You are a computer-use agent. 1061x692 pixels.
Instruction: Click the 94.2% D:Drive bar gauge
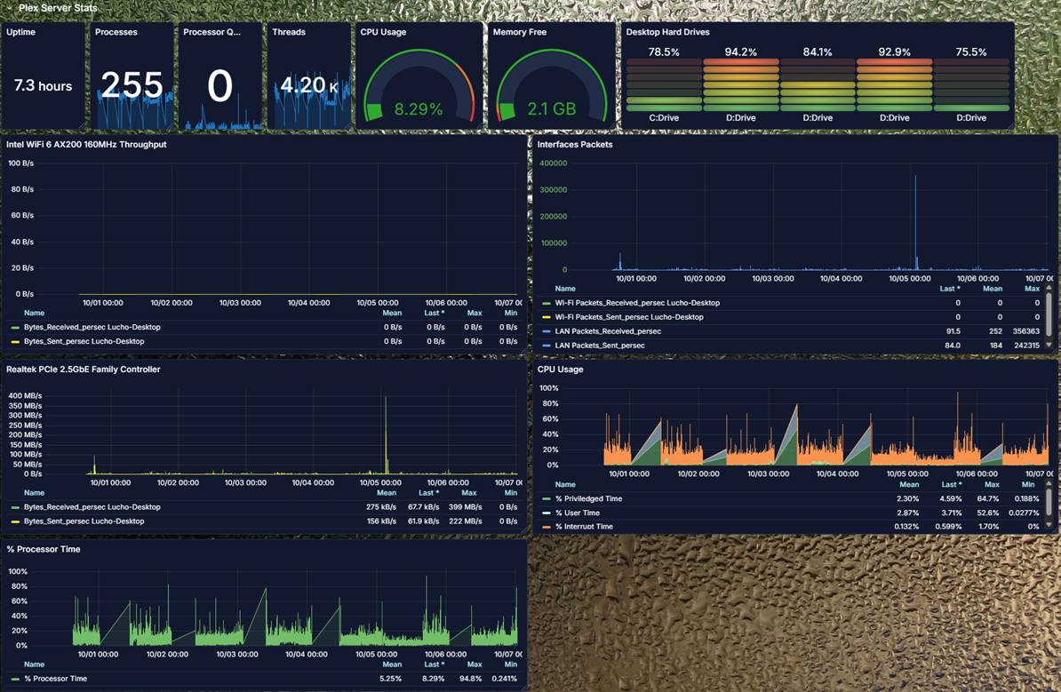pos(740,84)
